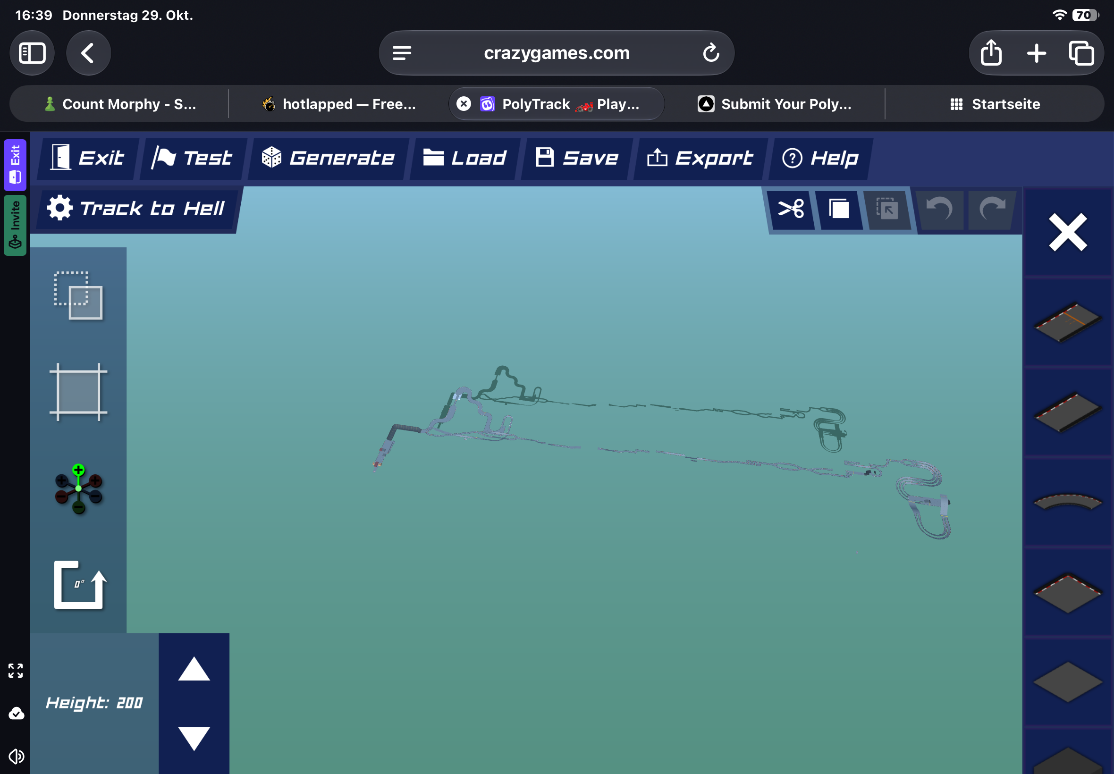The image size is (1114, 774).
Task: Copy the selection with the copy icon
Action: pos(839,210)
